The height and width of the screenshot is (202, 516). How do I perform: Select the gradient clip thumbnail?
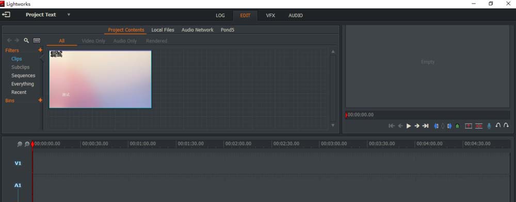(x=101, y=79)
